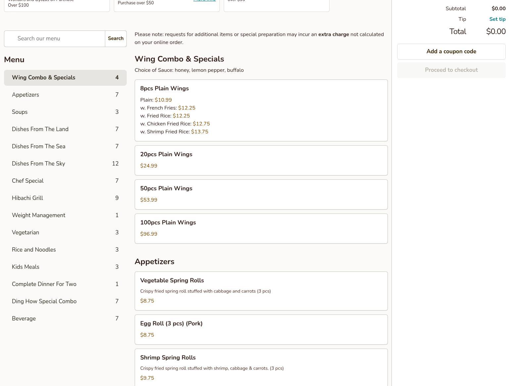Go to the Soups category
Viewport: 511px width, 386px height.
65,112
